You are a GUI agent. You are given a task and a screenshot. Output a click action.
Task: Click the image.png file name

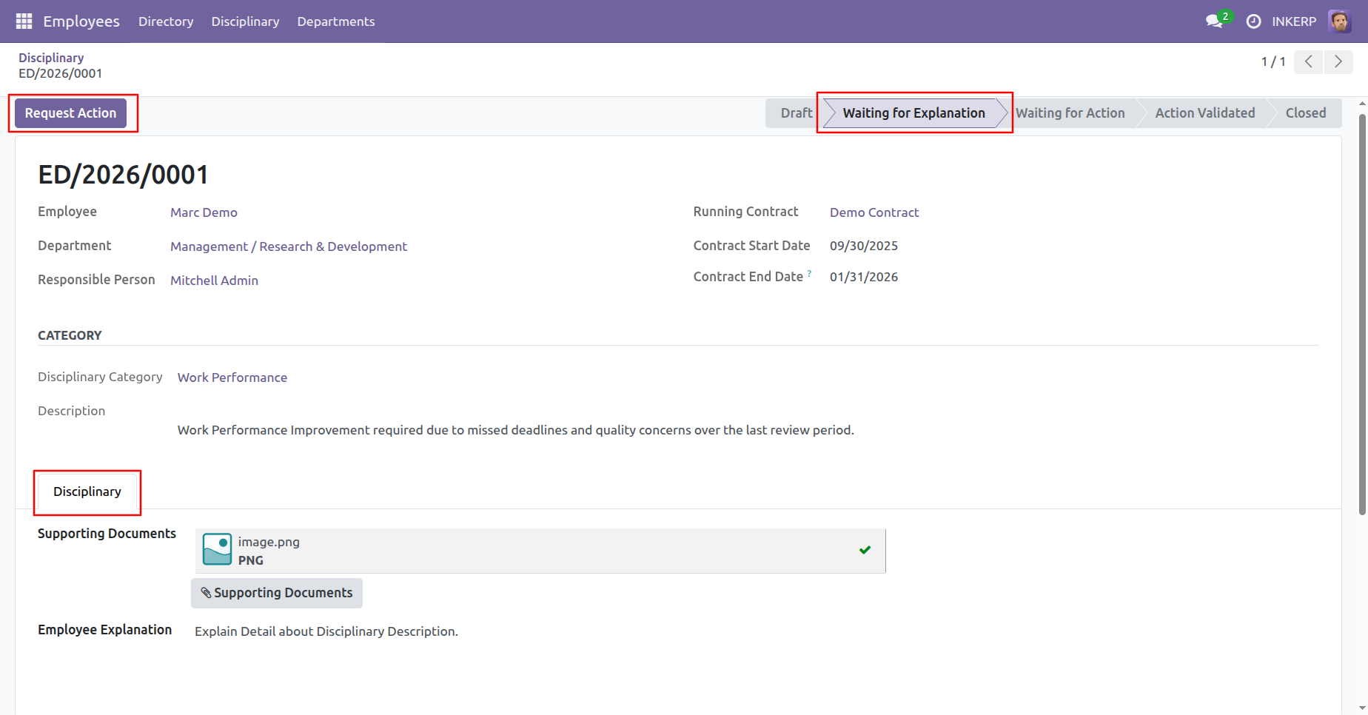(269, 542)
